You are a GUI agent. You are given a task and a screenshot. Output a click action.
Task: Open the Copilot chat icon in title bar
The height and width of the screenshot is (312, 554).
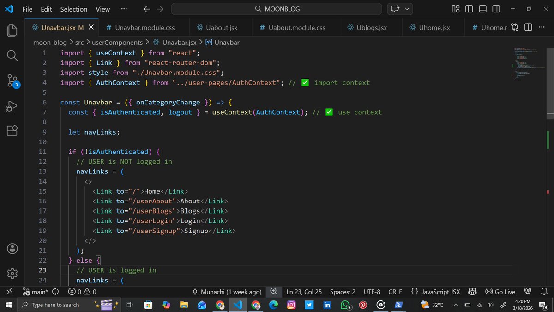click(x=395, y=9)
